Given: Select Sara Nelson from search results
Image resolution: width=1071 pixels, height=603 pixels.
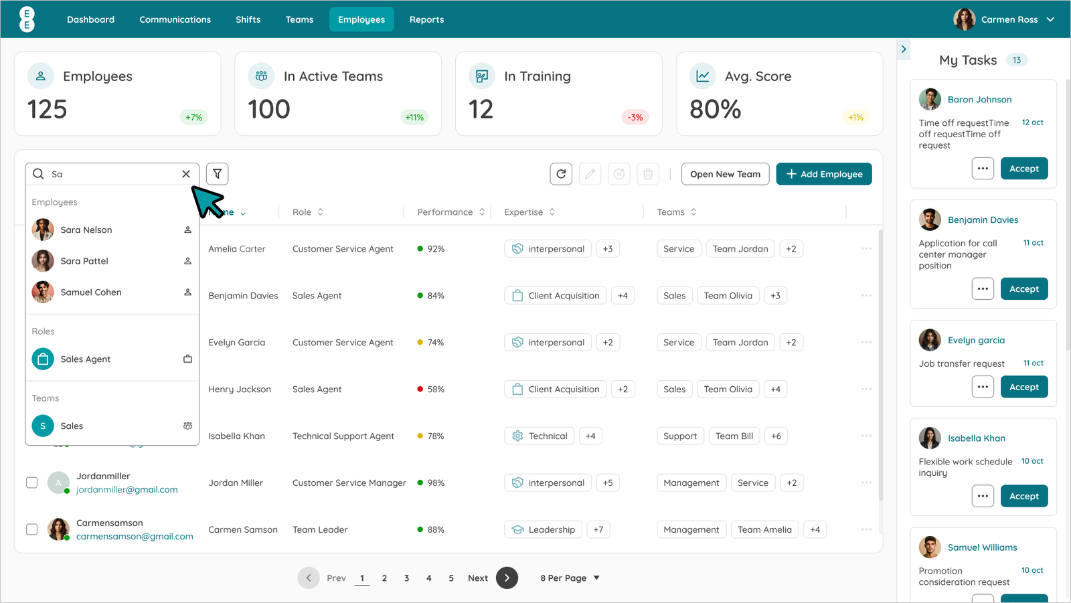Looking at the screenshot, I should coord(112,230).
